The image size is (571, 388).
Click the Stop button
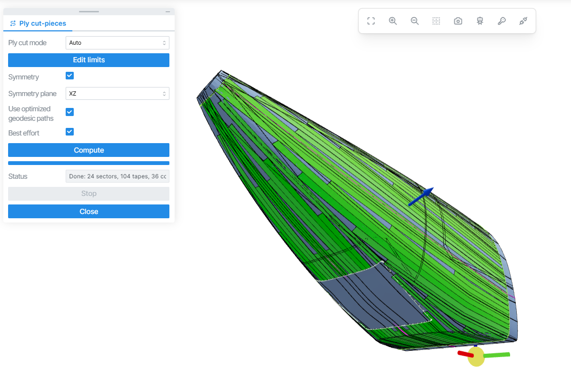[89, 194]
